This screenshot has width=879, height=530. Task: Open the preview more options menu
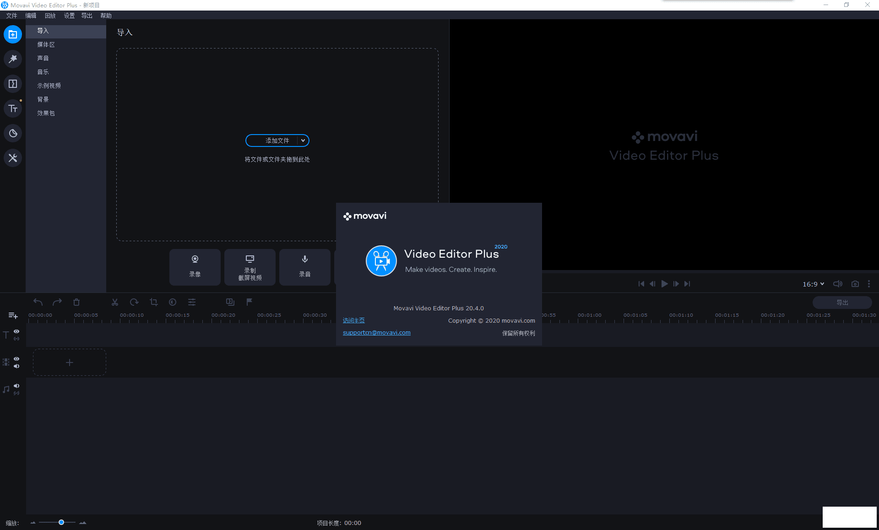pos(869,284)
